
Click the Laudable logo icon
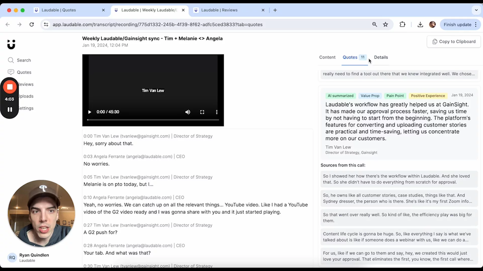tap(11, 44)
